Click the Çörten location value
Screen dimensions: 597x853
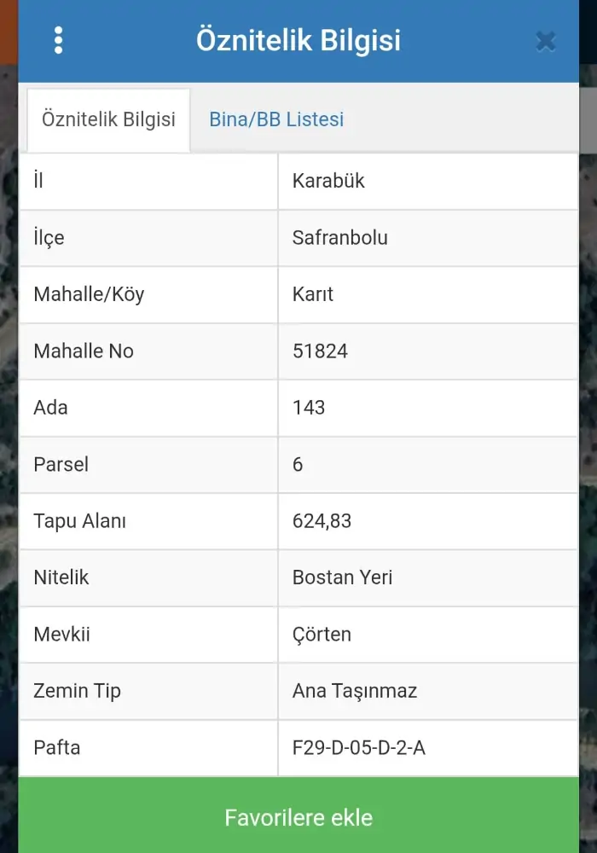(x=322, y=635)
